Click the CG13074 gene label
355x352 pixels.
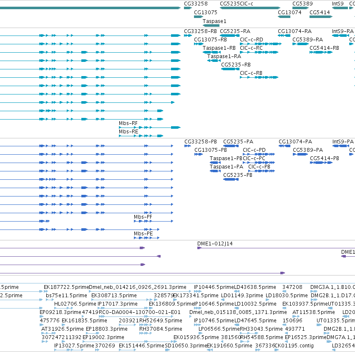coord(290,13)
